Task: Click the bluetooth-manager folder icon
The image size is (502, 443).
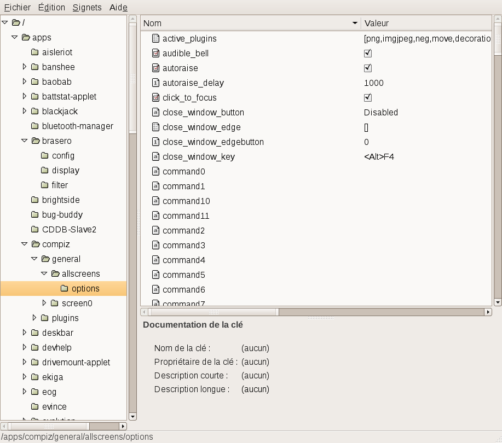Action: coord(35,126)
